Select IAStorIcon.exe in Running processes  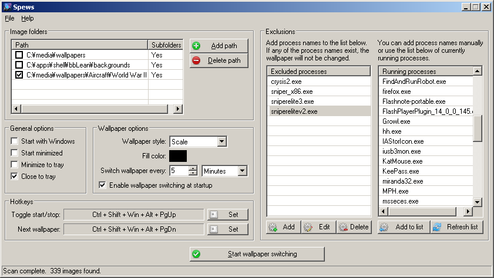[x=426, y=141]
